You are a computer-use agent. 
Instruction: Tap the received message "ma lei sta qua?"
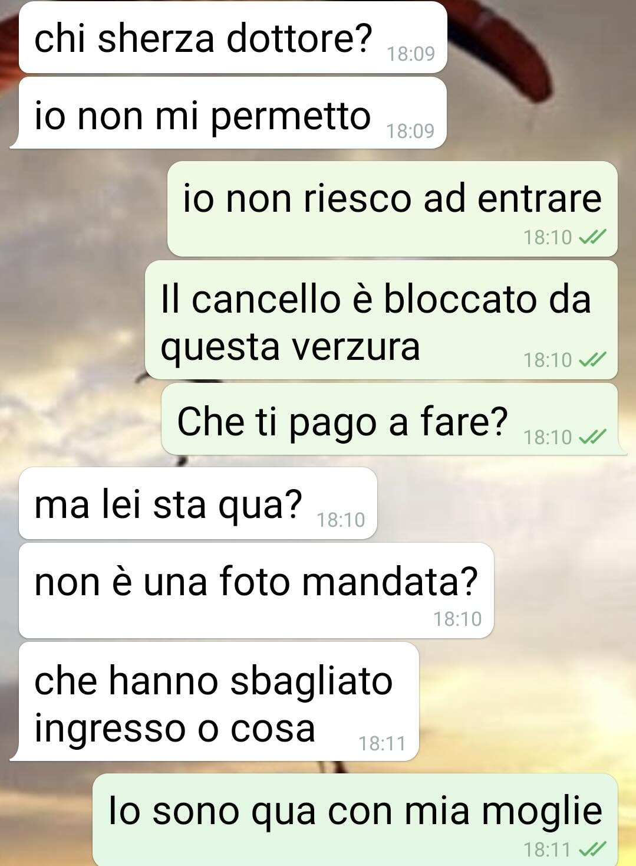[198, 503]
